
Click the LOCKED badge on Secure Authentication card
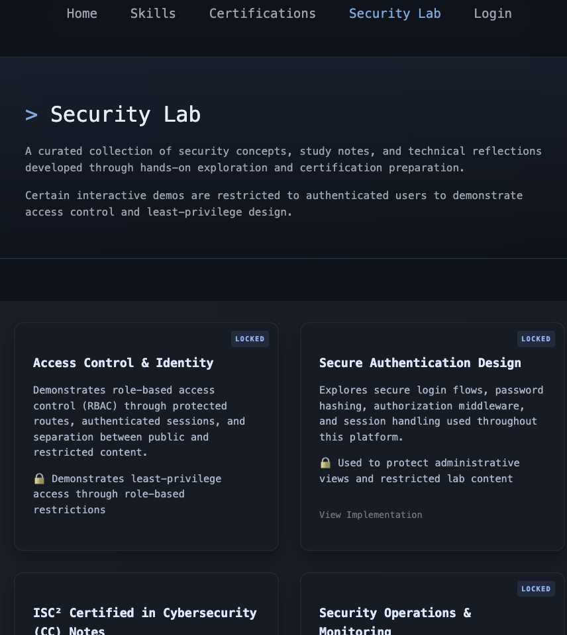click(x=536, y=339)
